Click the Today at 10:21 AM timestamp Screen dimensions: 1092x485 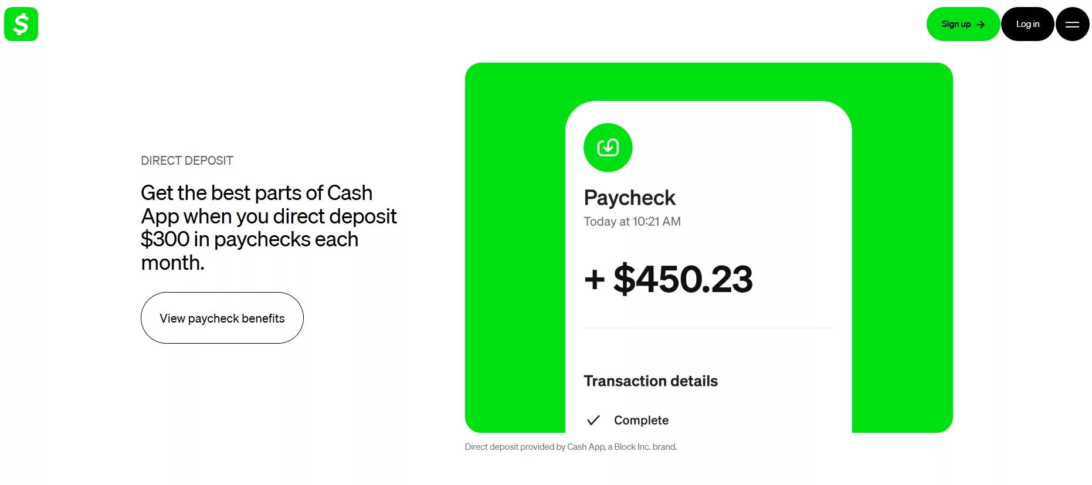click(x=632, y=222)
